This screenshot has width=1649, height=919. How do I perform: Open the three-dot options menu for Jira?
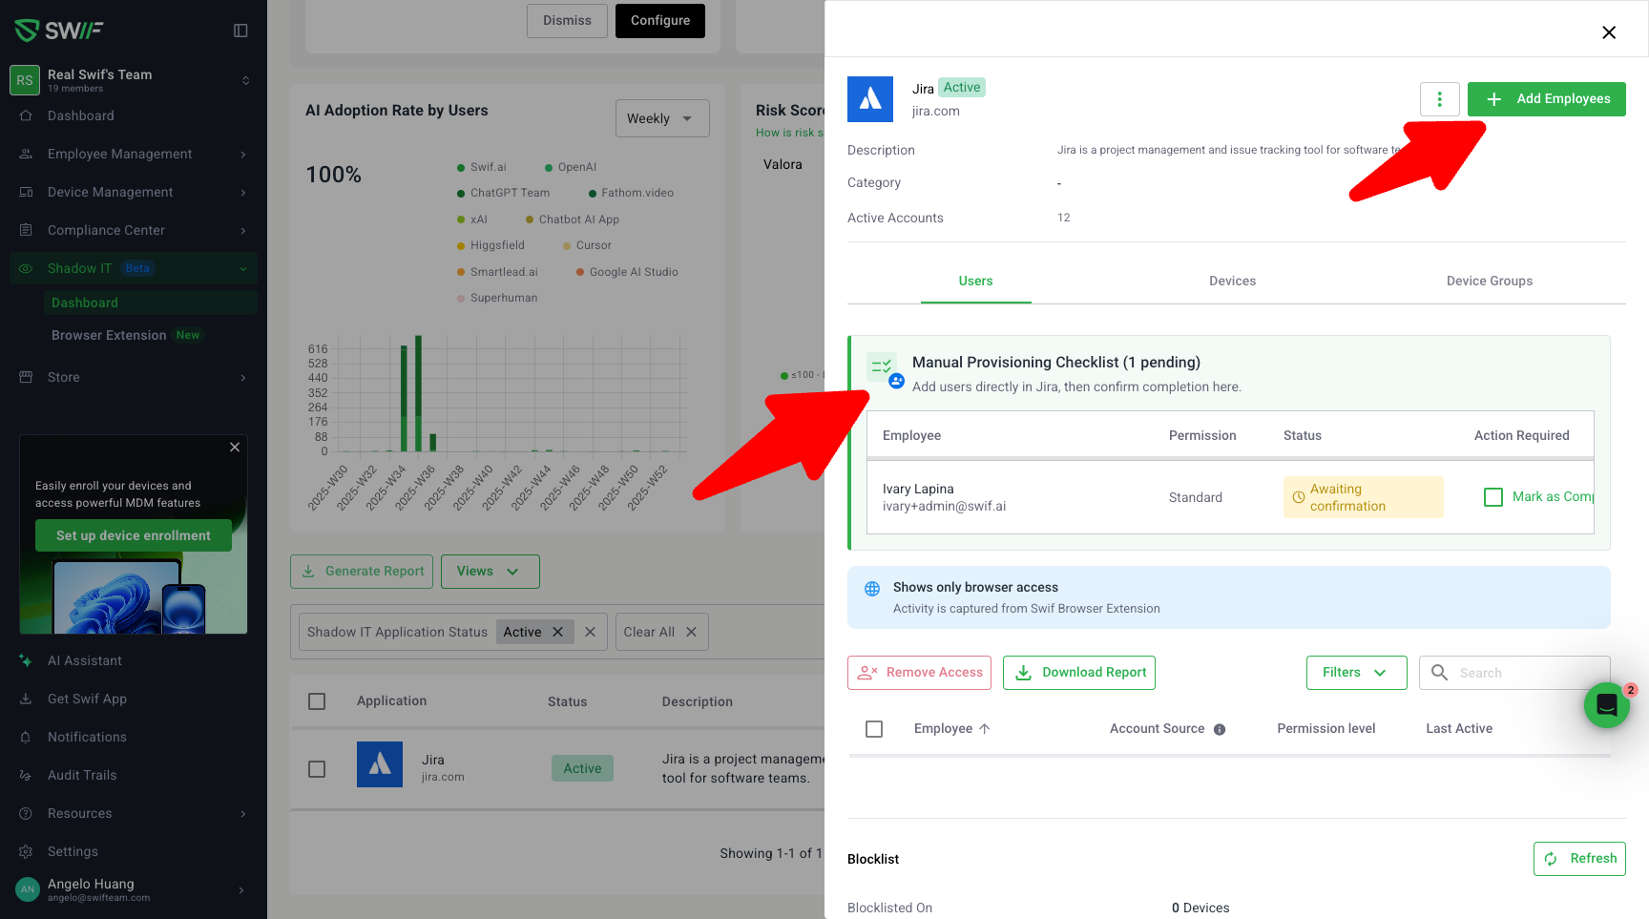point(1439,99)
